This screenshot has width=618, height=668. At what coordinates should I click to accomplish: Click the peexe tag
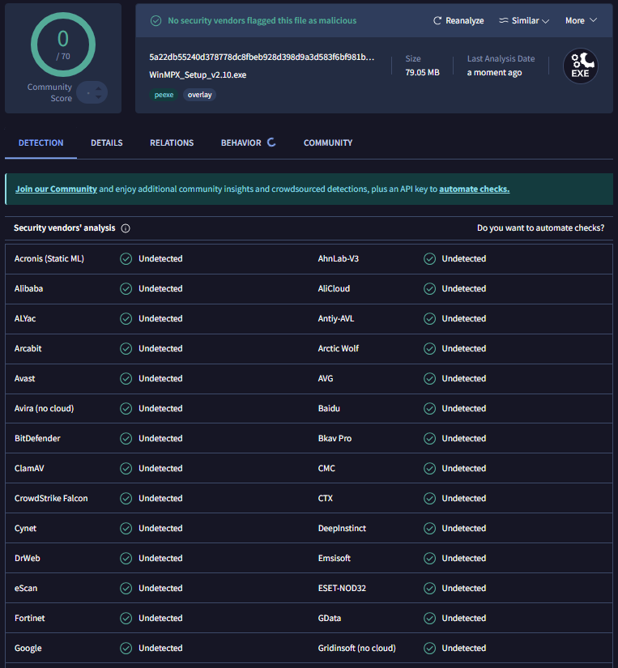(164, 95)
